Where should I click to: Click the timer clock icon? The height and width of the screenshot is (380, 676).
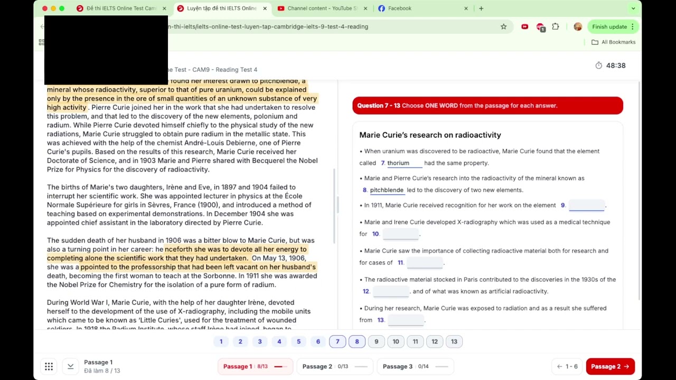[x=598, y=65]
